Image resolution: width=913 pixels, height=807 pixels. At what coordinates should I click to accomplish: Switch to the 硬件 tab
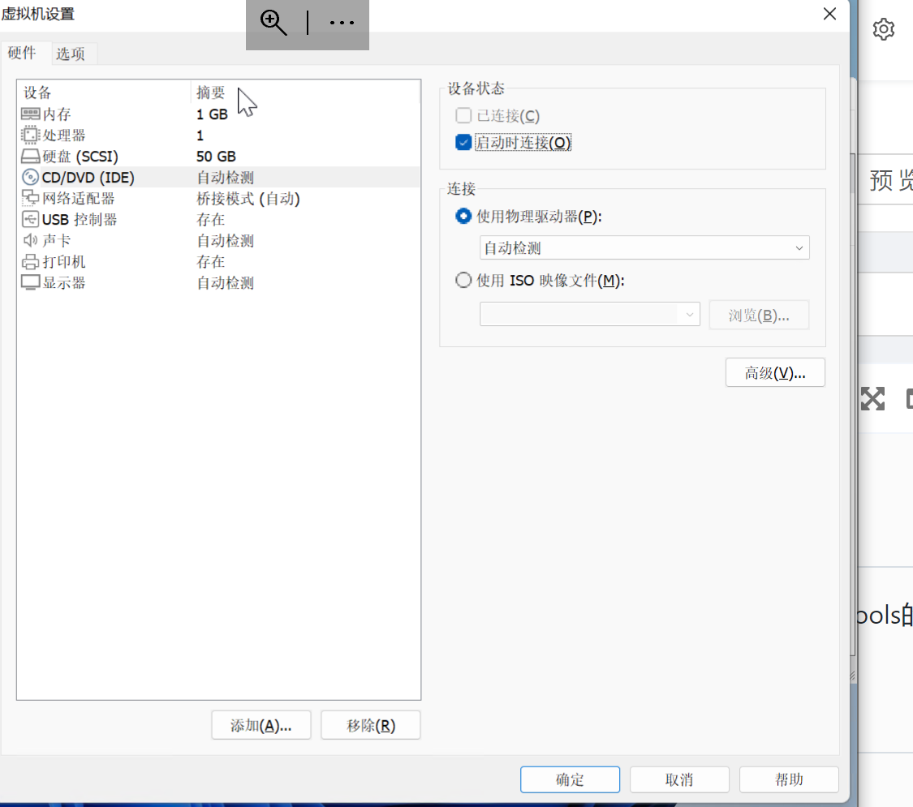[22, 53]
